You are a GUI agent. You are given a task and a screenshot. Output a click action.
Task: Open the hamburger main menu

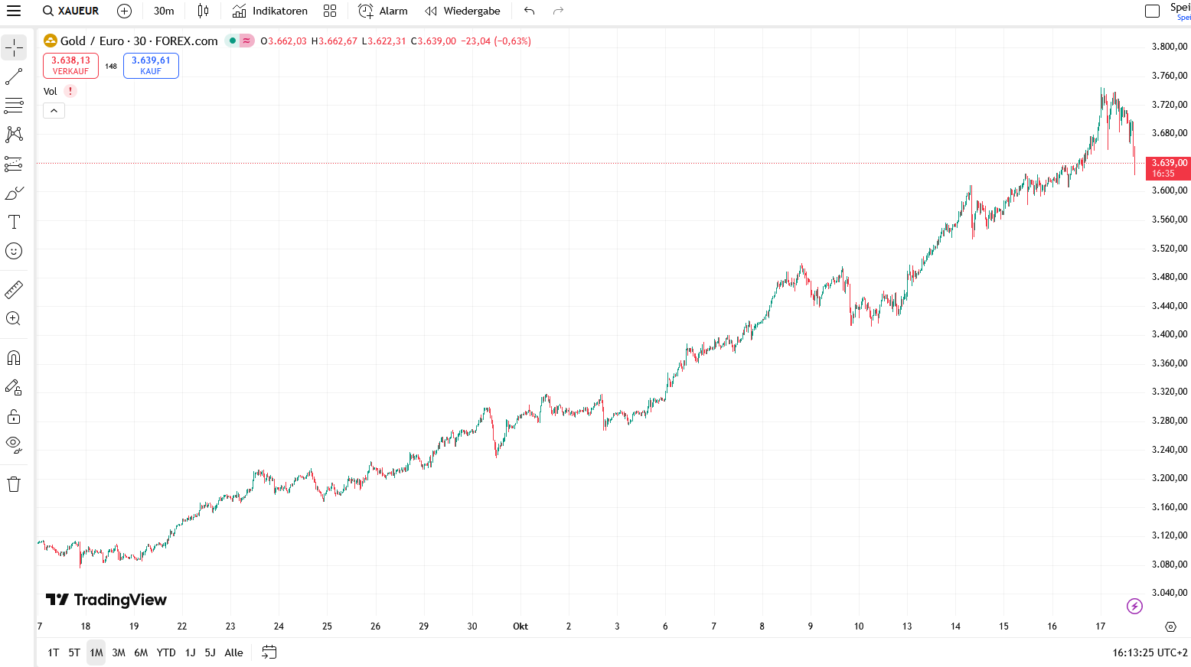[14, 11]
